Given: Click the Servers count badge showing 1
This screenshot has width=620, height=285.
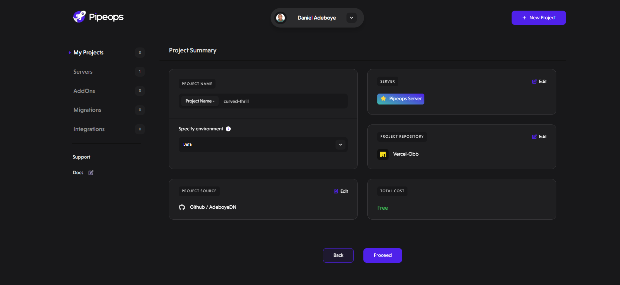Looking at the screenshot, I should [x=140, y=72].
